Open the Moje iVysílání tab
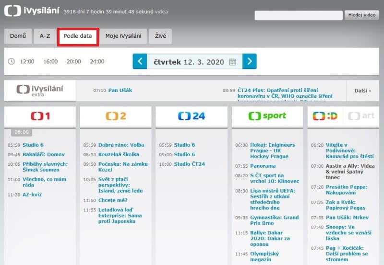The width and height of the screenshot is (384, 265). coord(123,36)
